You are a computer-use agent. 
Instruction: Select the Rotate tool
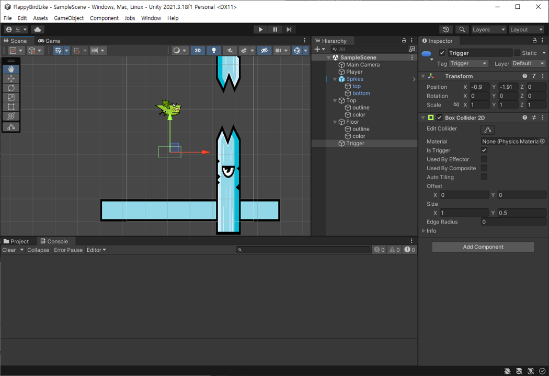11,88
